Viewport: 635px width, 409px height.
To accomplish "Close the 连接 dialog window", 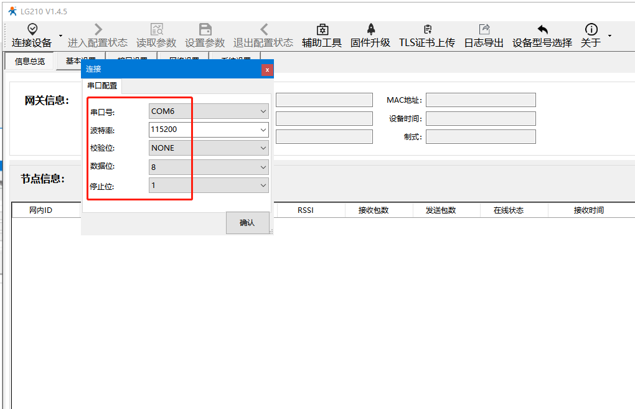I will [x=267, y=70].
